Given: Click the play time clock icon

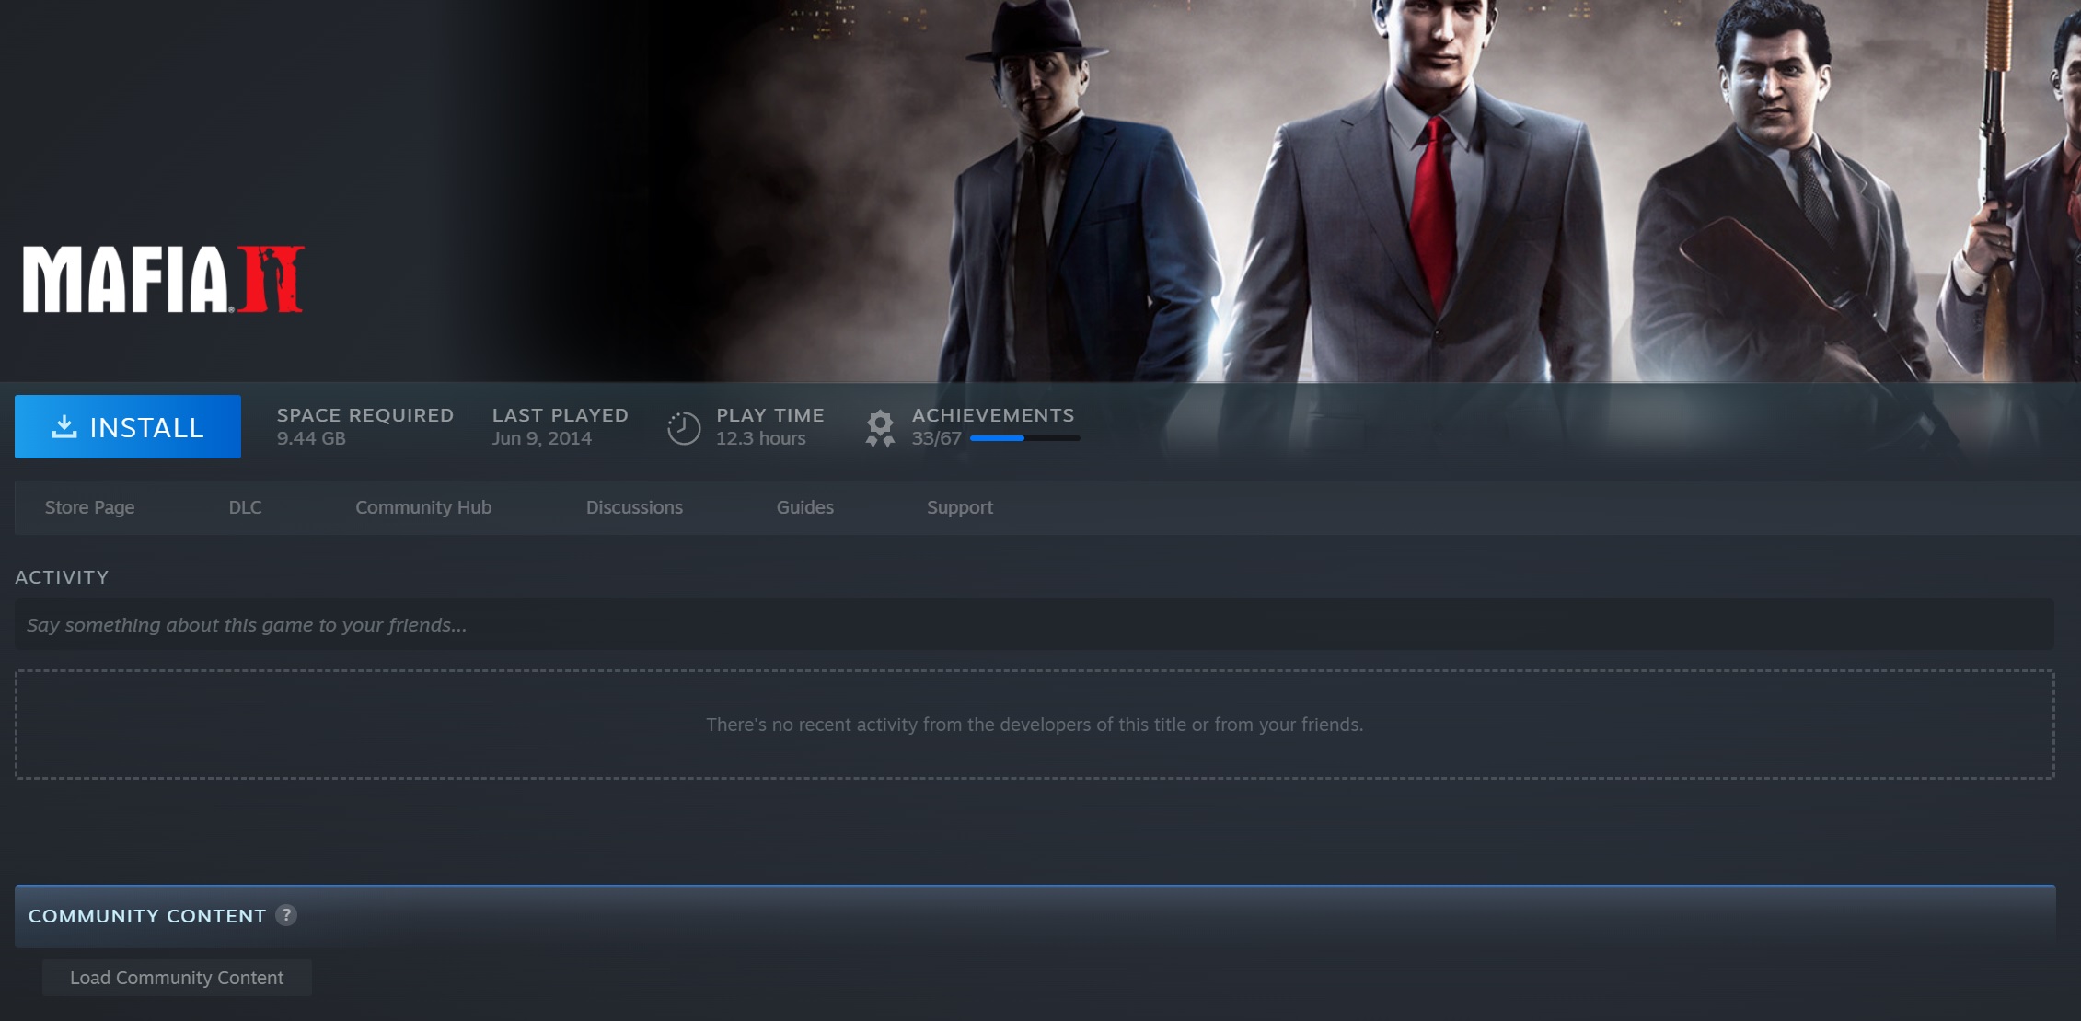Looking at the screenshot, I should click(x=684, y=428).
